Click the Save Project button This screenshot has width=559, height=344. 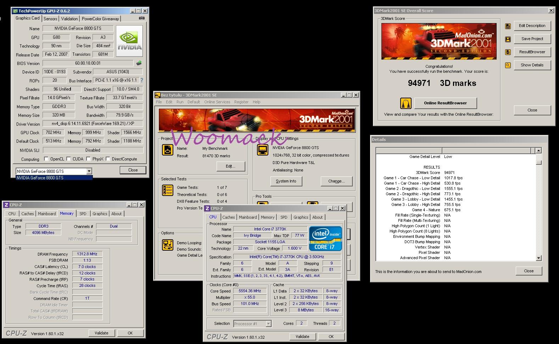tap(532, 39)
